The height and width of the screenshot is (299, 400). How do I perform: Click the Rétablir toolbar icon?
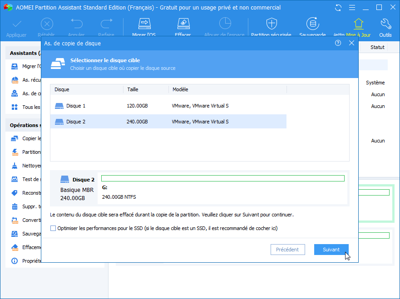47,24
